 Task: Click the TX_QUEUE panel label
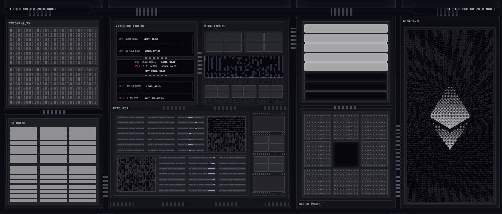18,123
